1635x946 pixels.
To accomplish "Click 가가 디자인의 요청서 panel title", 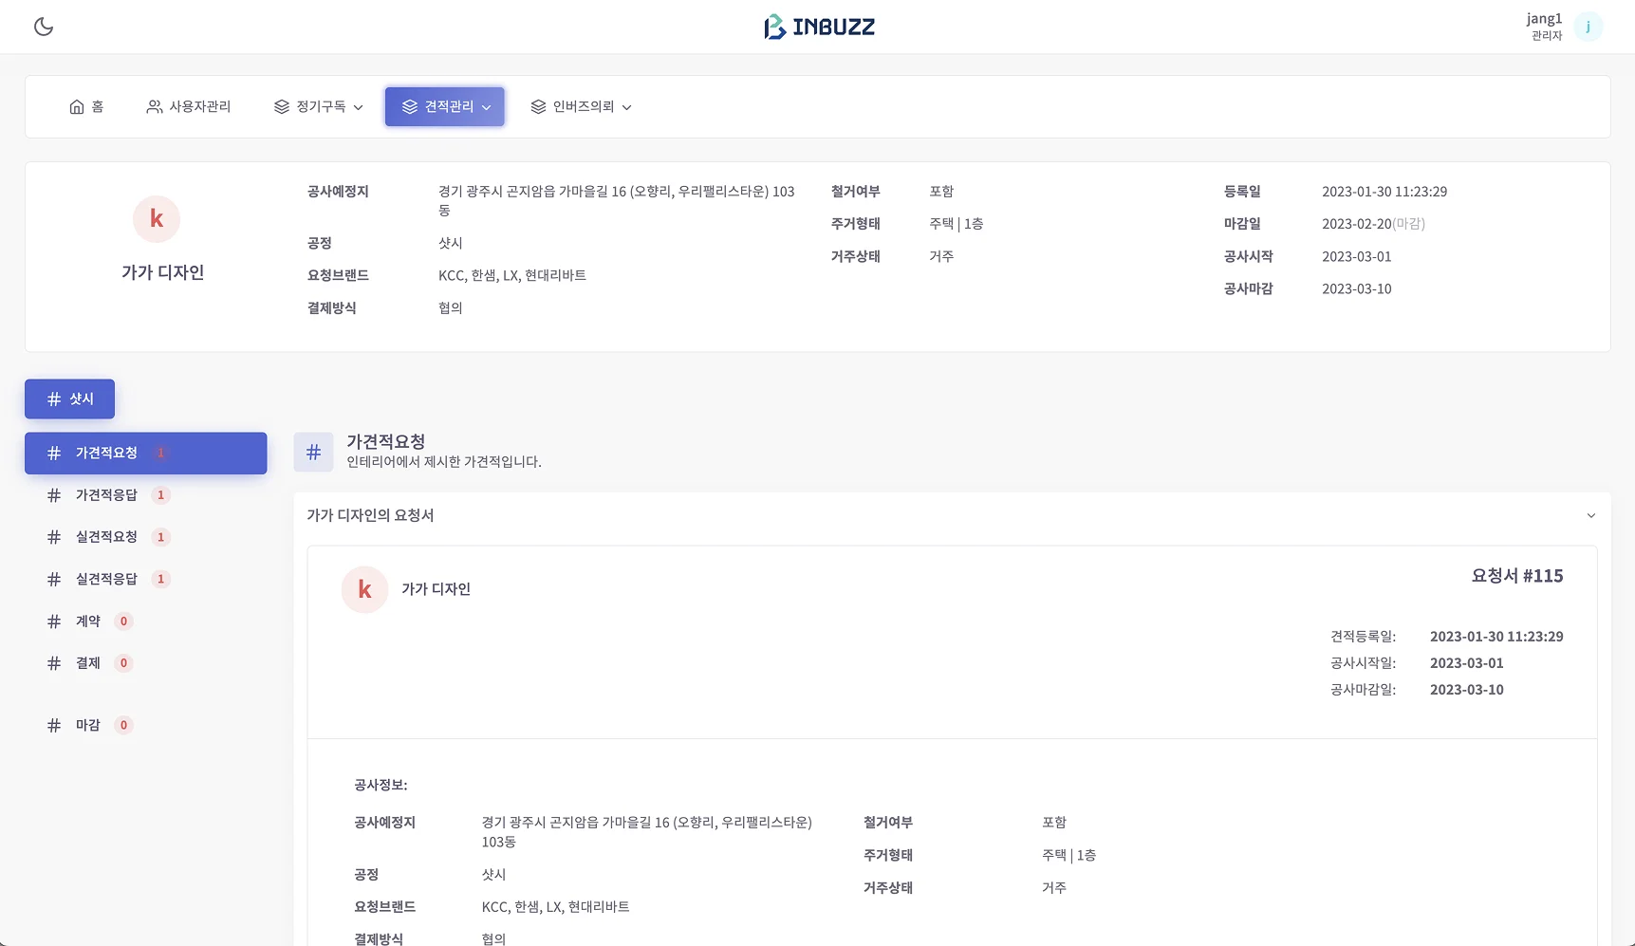I will coord(370,515).
